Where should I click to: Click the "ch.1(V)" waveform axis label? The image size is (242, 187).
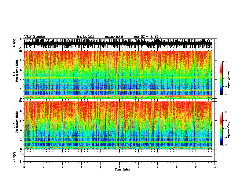click(x=15, y=43)
